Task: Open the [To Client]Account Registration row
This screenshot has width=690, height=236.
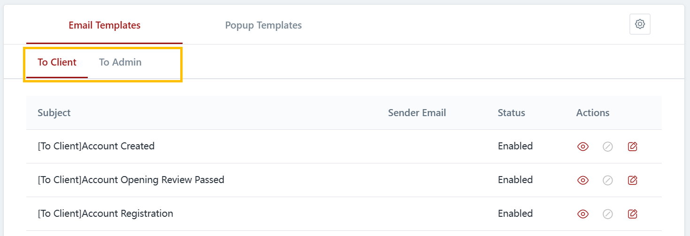Action: click(106, 214)
